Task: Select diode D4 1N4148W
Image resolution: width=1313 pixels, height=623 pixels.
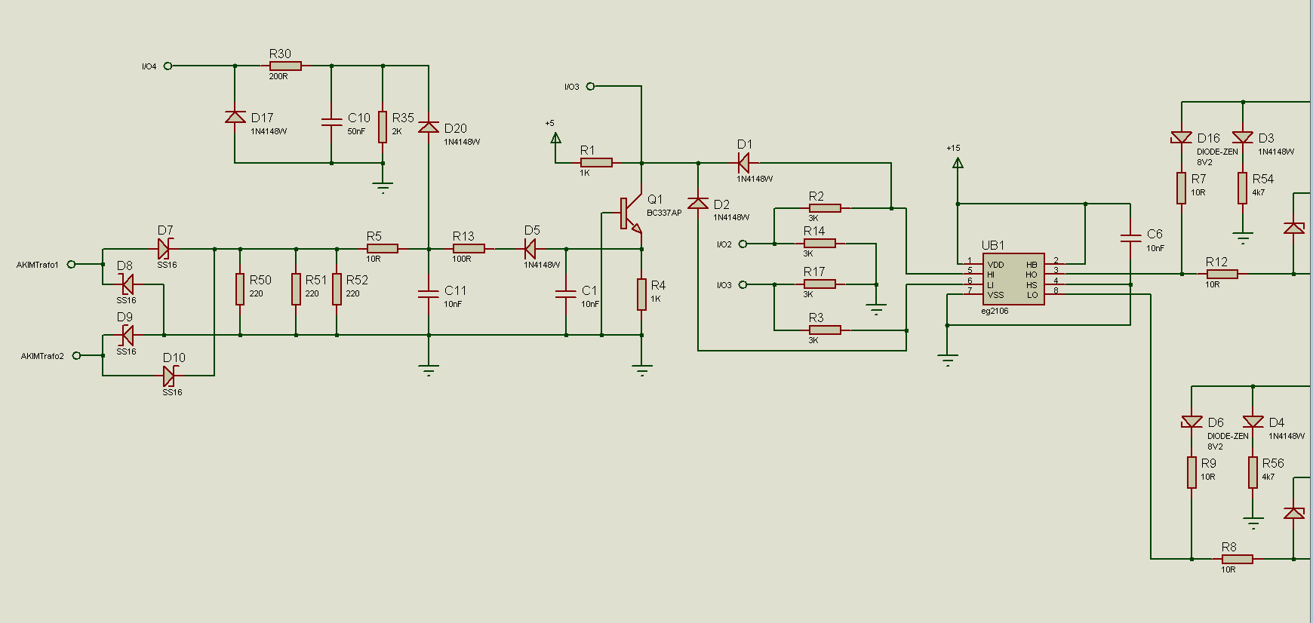Action: [x=1253, y=422]
